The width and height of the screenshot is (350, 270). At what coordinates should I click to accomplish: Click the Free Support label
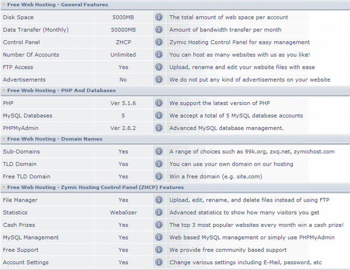20,250
